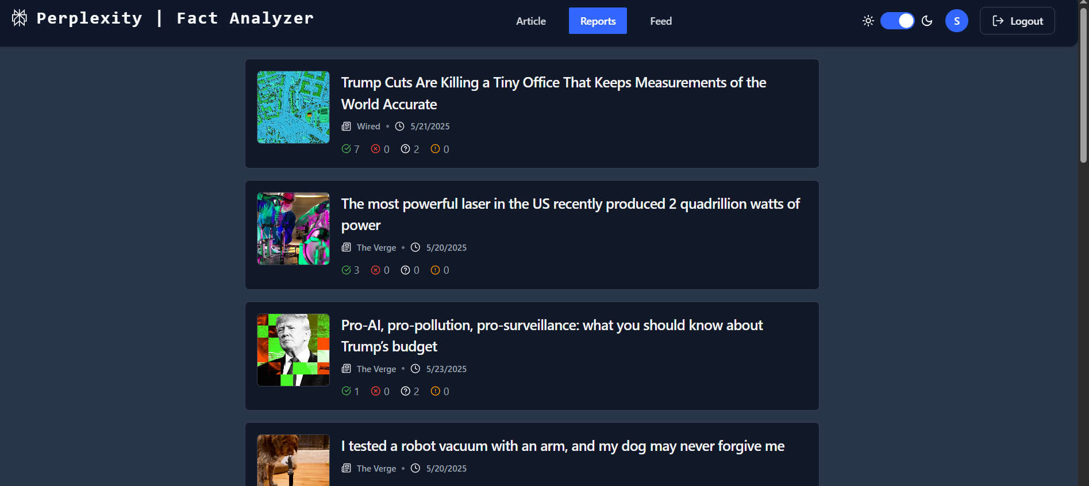Click orange warning icon on budget report
This screenshot has height=486, width=1089.
pos(436,391)
